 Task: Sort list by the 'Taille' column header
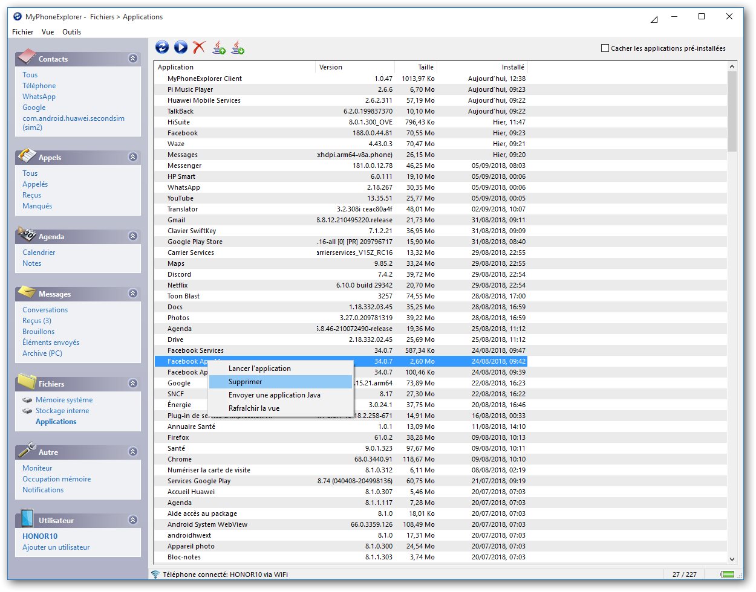tap(425, 67)
